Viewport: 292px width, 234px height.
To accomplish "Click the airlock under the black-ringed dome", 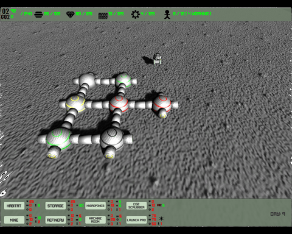I will coord(110,153).
